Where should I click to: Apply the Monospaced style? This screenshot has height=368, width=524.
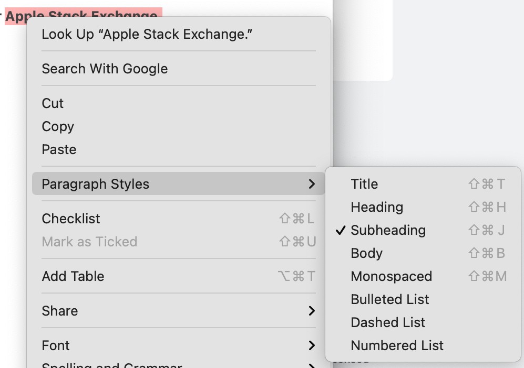pos(391,276)
